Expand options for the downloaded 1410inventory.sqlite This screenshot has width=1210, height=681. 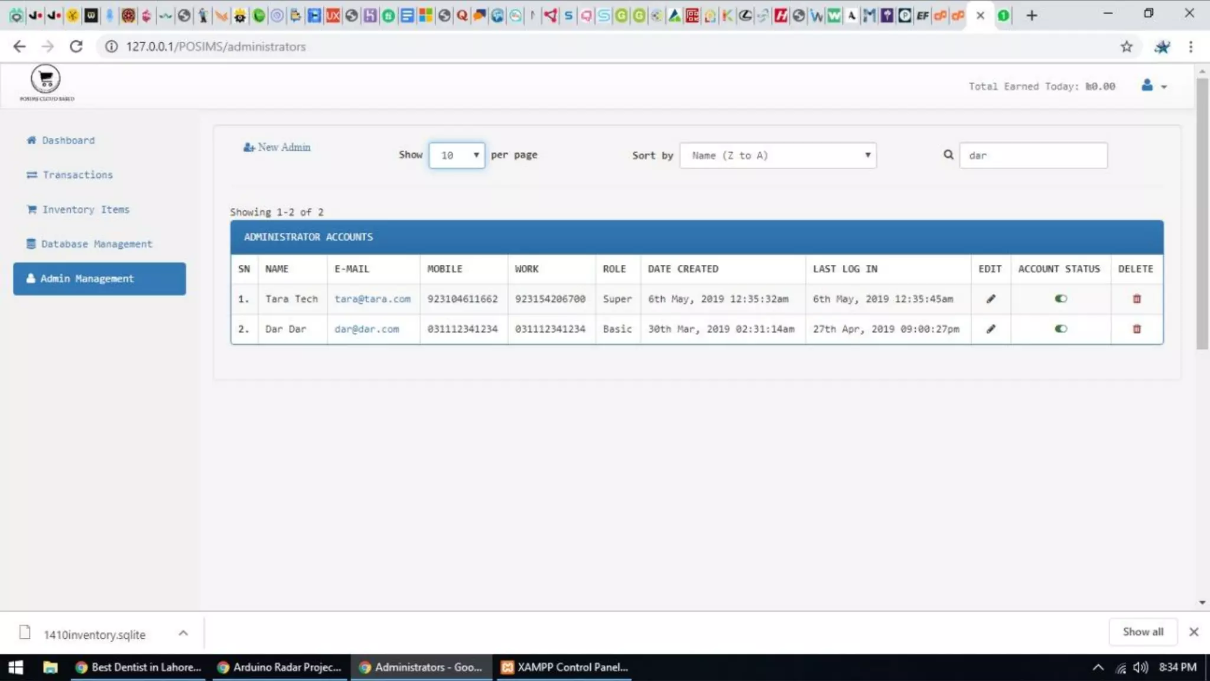click(x=183, y=633)
